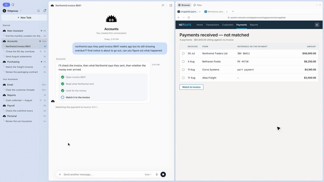Click the microphone icon
This screenshot has height=182, width=324.
[x=157, y=175]
